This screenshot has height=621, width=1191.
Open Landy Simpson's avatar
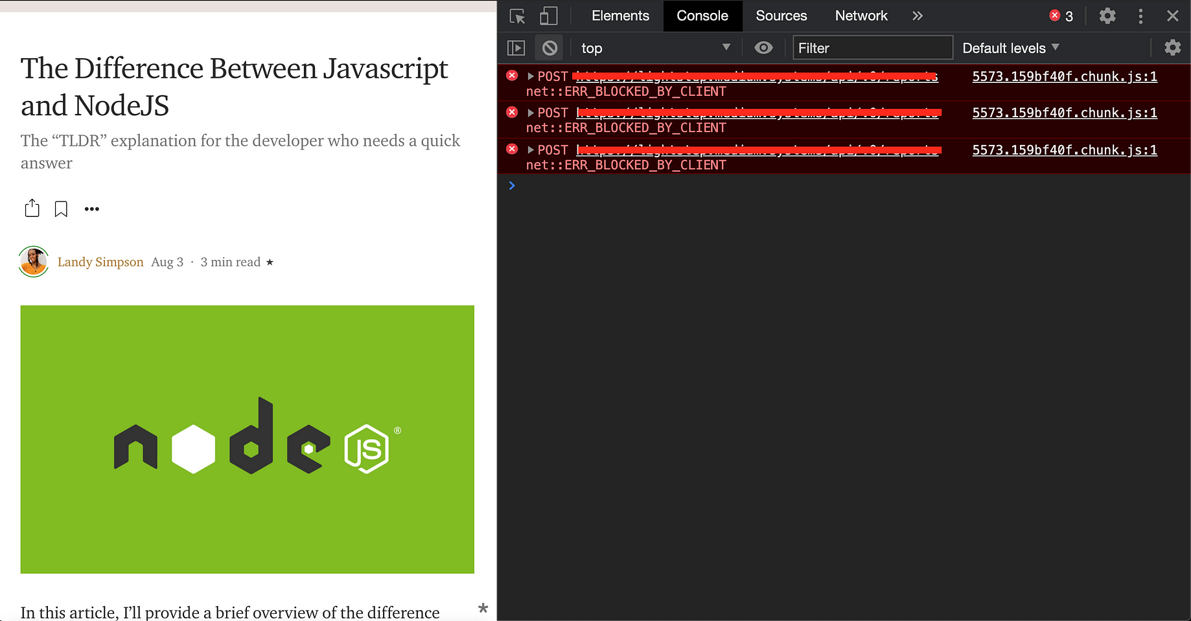[34, 262]
